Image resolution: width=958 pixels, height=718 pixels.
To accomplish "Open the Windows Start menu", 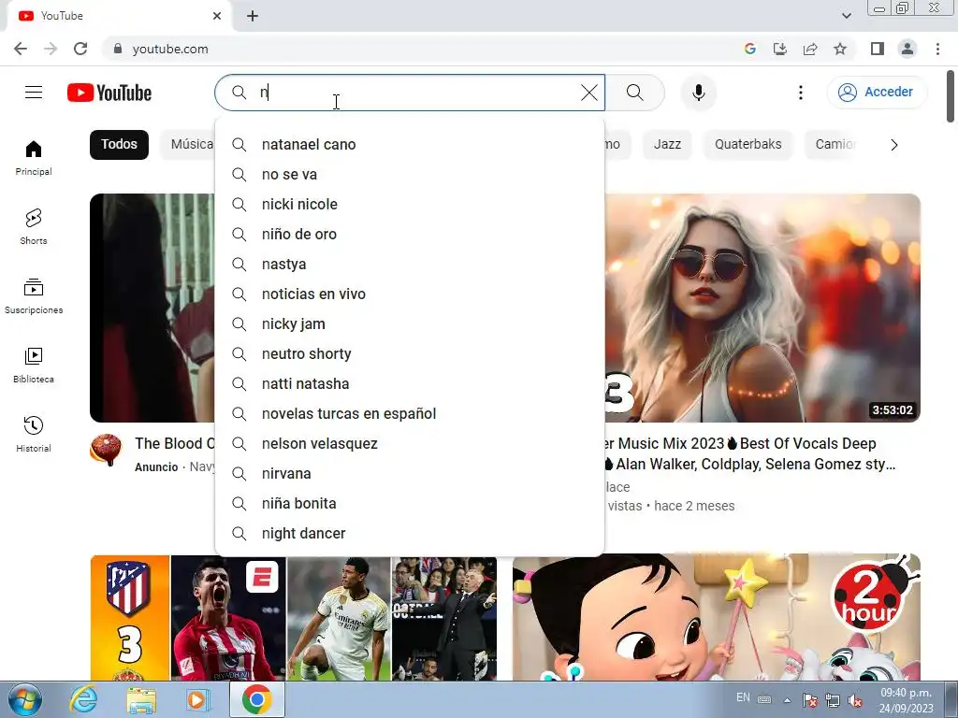I will coord(24,699).
